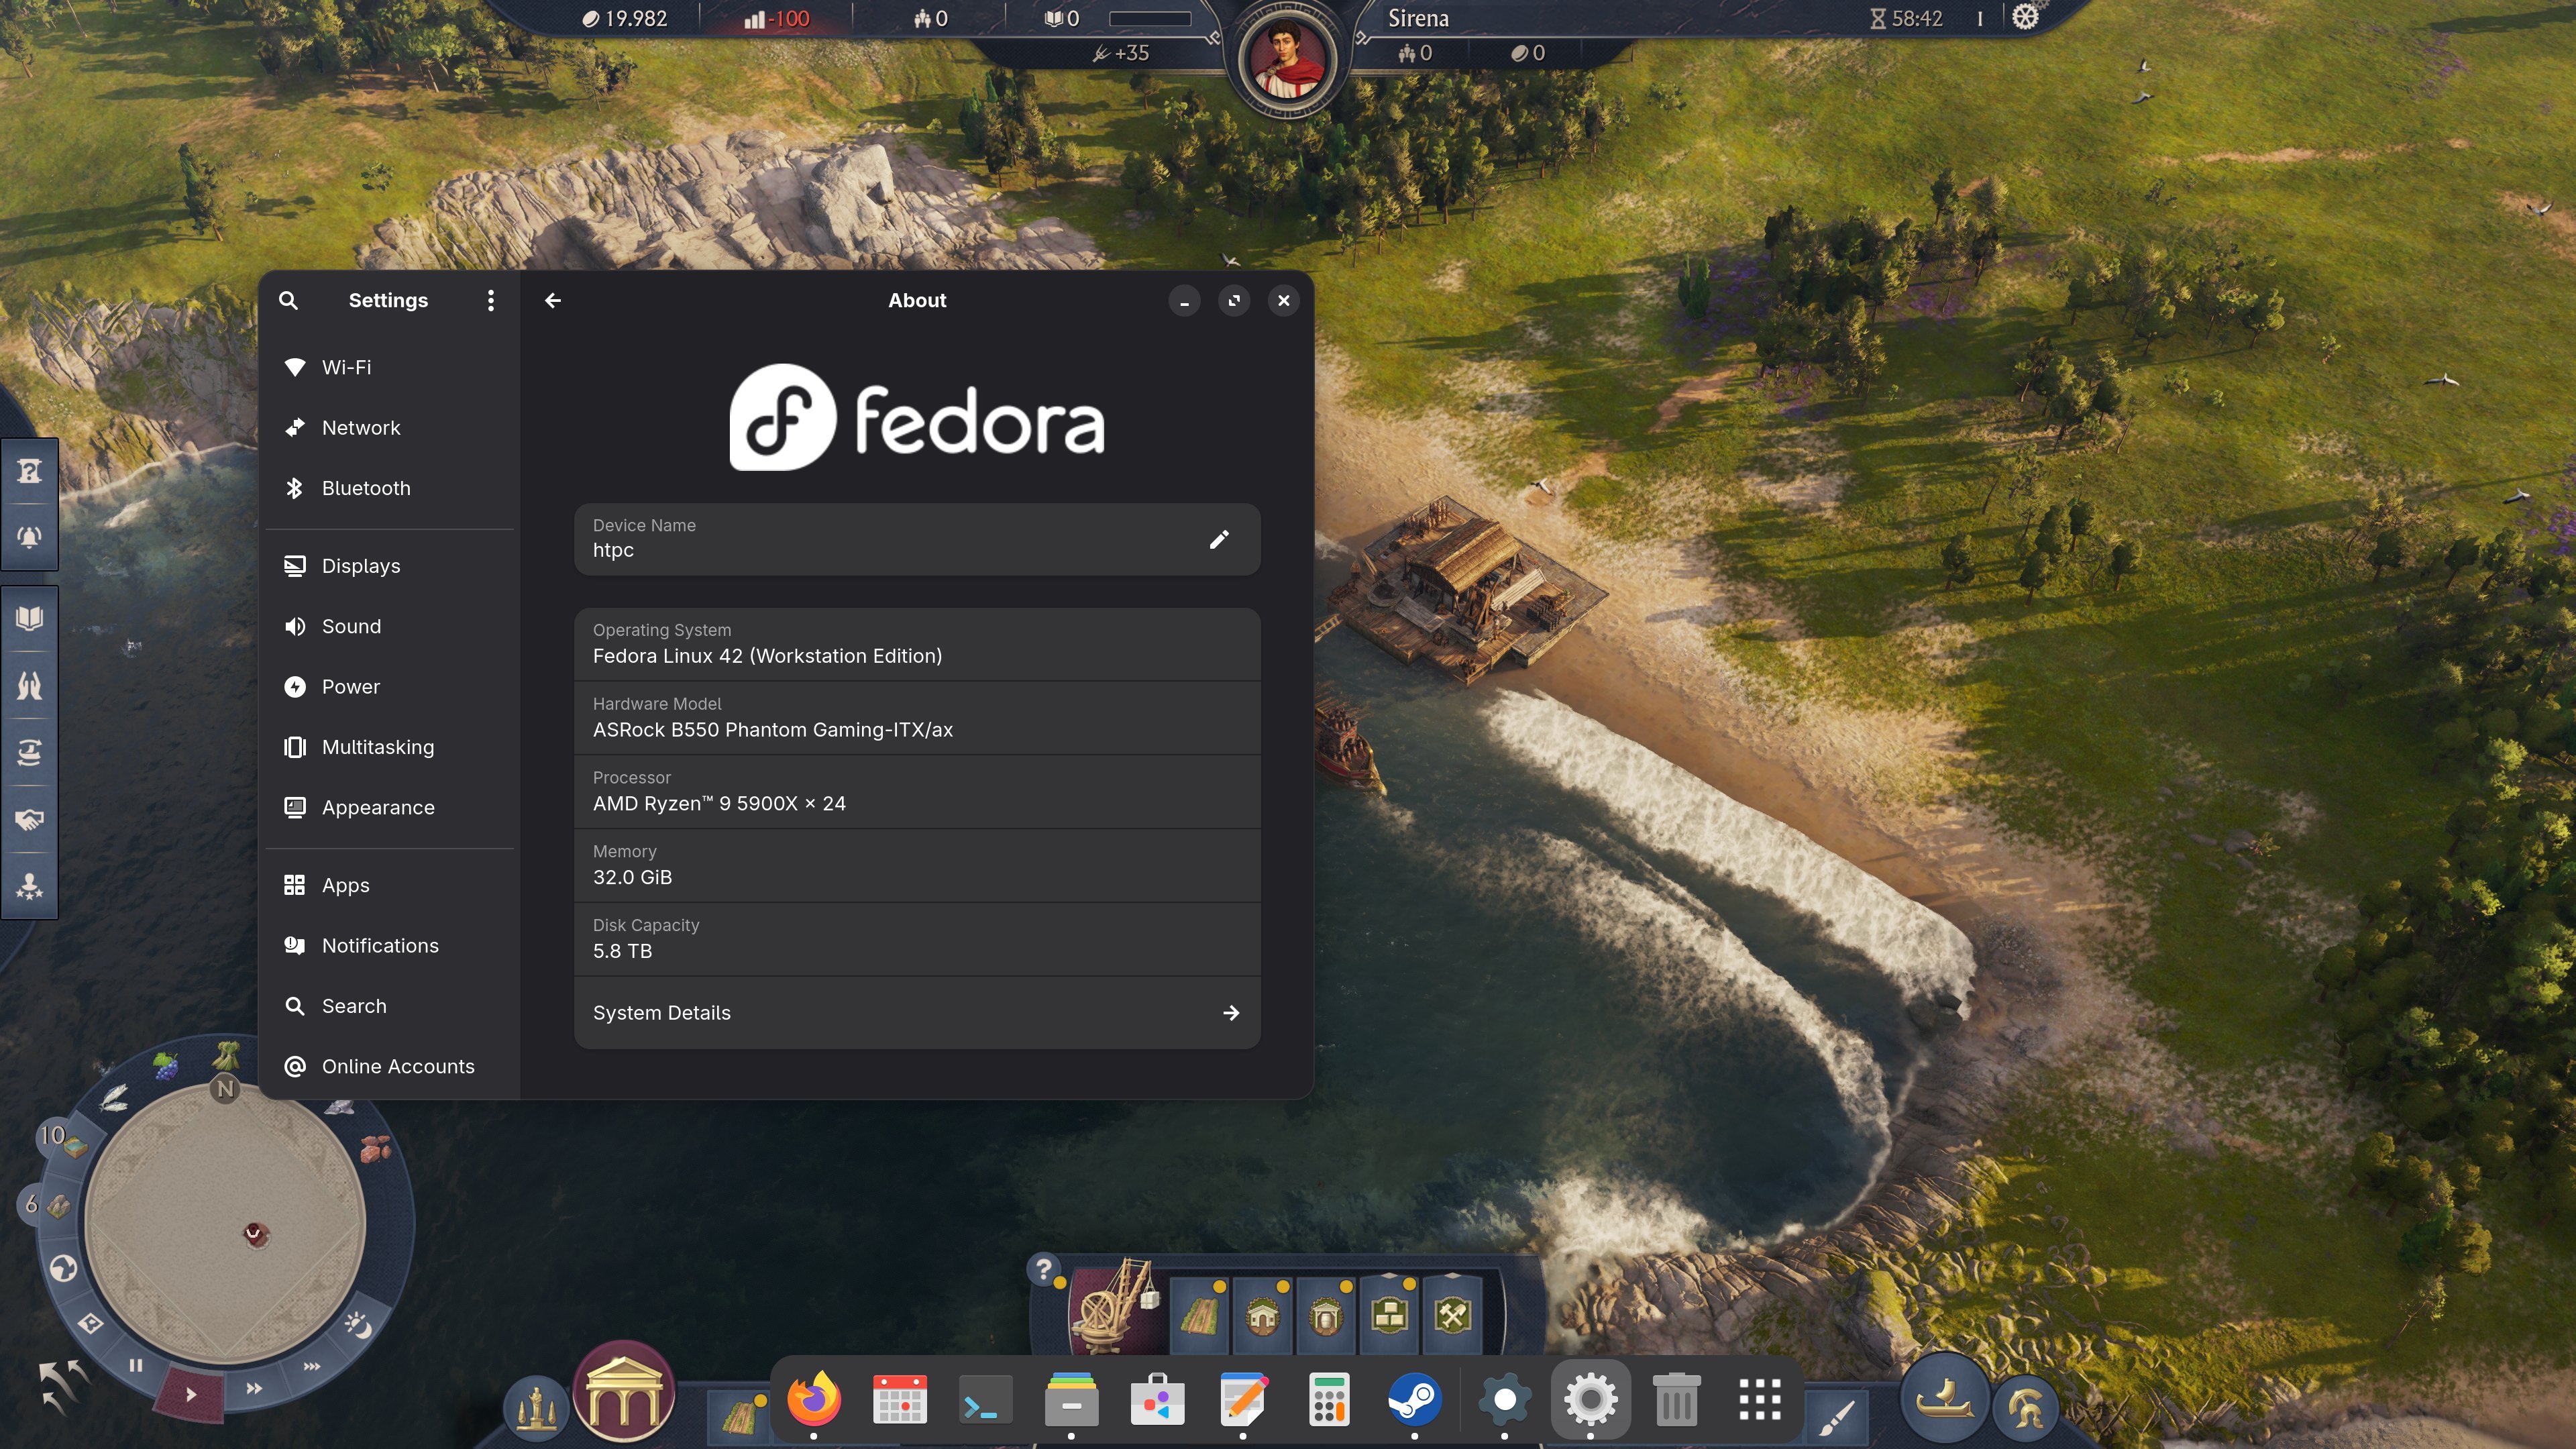Screen dimensions: 2576x1449
Task: Open Settings three-dot main menu
Action: pyautogui.click(x=490, y=300)
